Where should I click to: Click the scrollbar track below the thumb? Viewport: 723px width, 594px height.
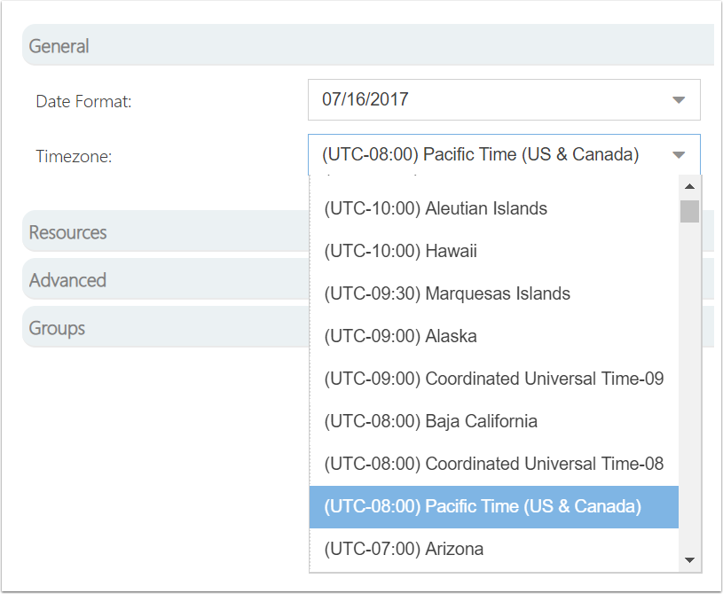pyautogui.click(x=690, y=386)
